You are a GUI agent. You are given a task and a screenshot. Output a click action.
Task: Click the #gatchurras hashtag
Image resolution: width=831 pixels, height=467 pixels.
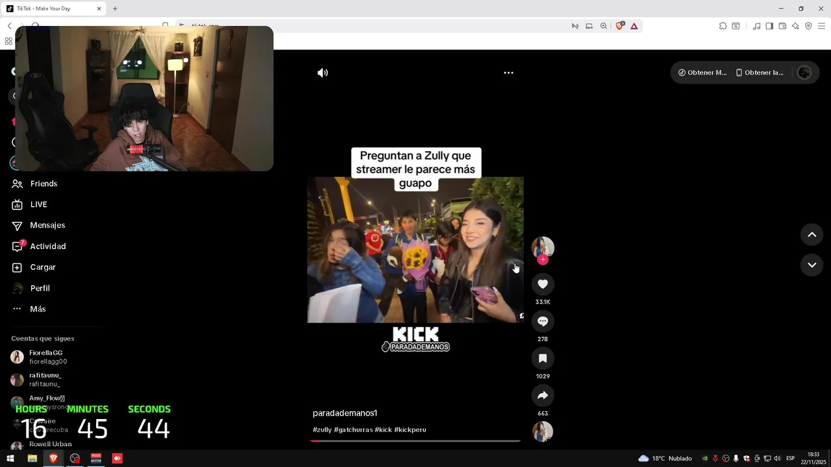point(353,429)
